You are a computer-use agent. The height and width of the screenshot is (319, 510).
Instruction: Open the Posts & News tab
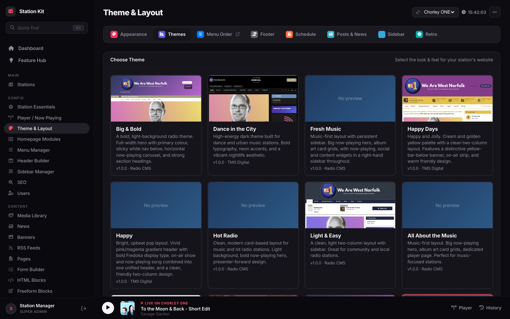347,34
